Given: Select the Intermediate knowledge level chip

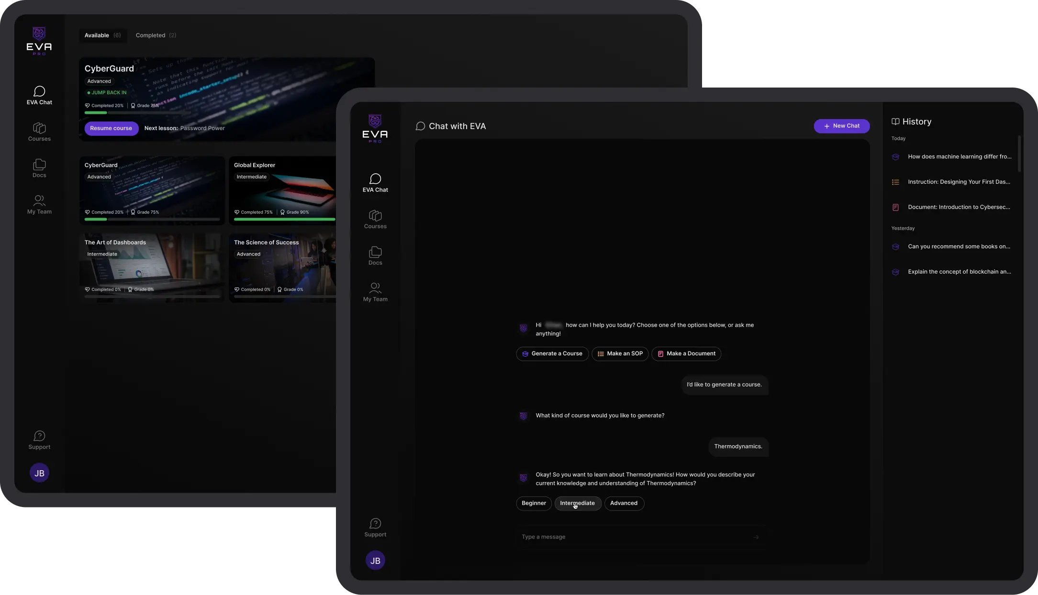Looking at the screenshot, I should (x=578, y=503).
